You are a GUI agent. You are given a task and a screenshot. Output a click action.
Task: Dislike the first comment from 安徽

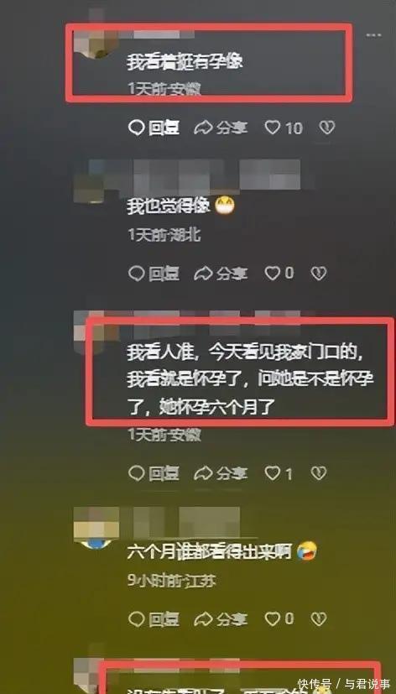[x=327, y=128]
